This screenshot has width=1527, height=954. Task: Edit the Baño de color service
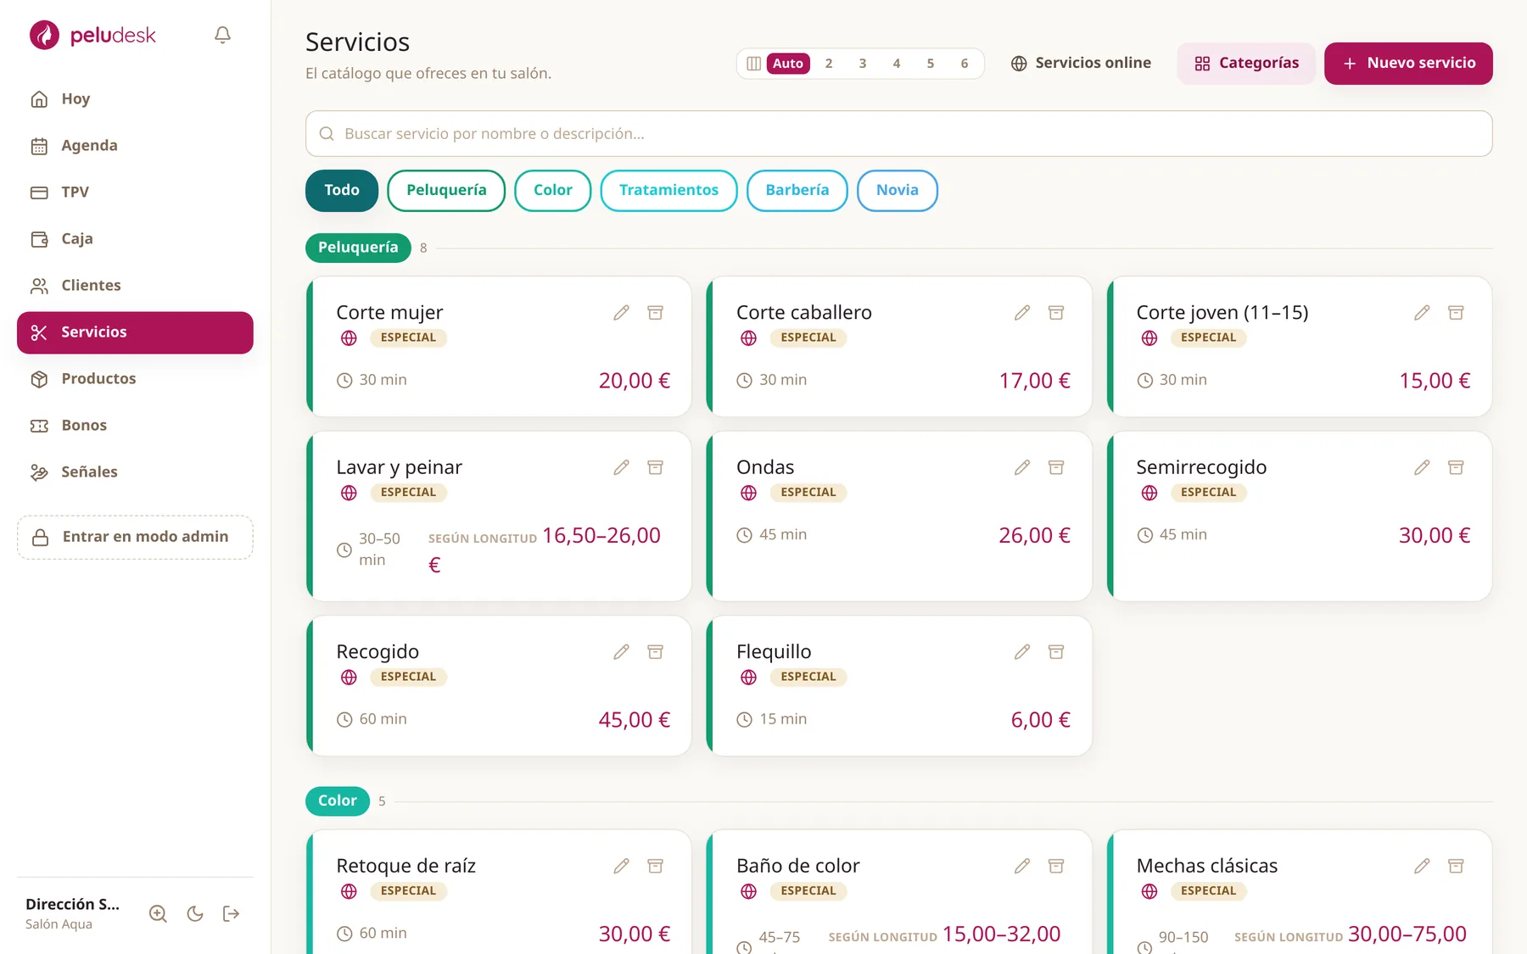pyautogui.click(x=1022, y=866)
